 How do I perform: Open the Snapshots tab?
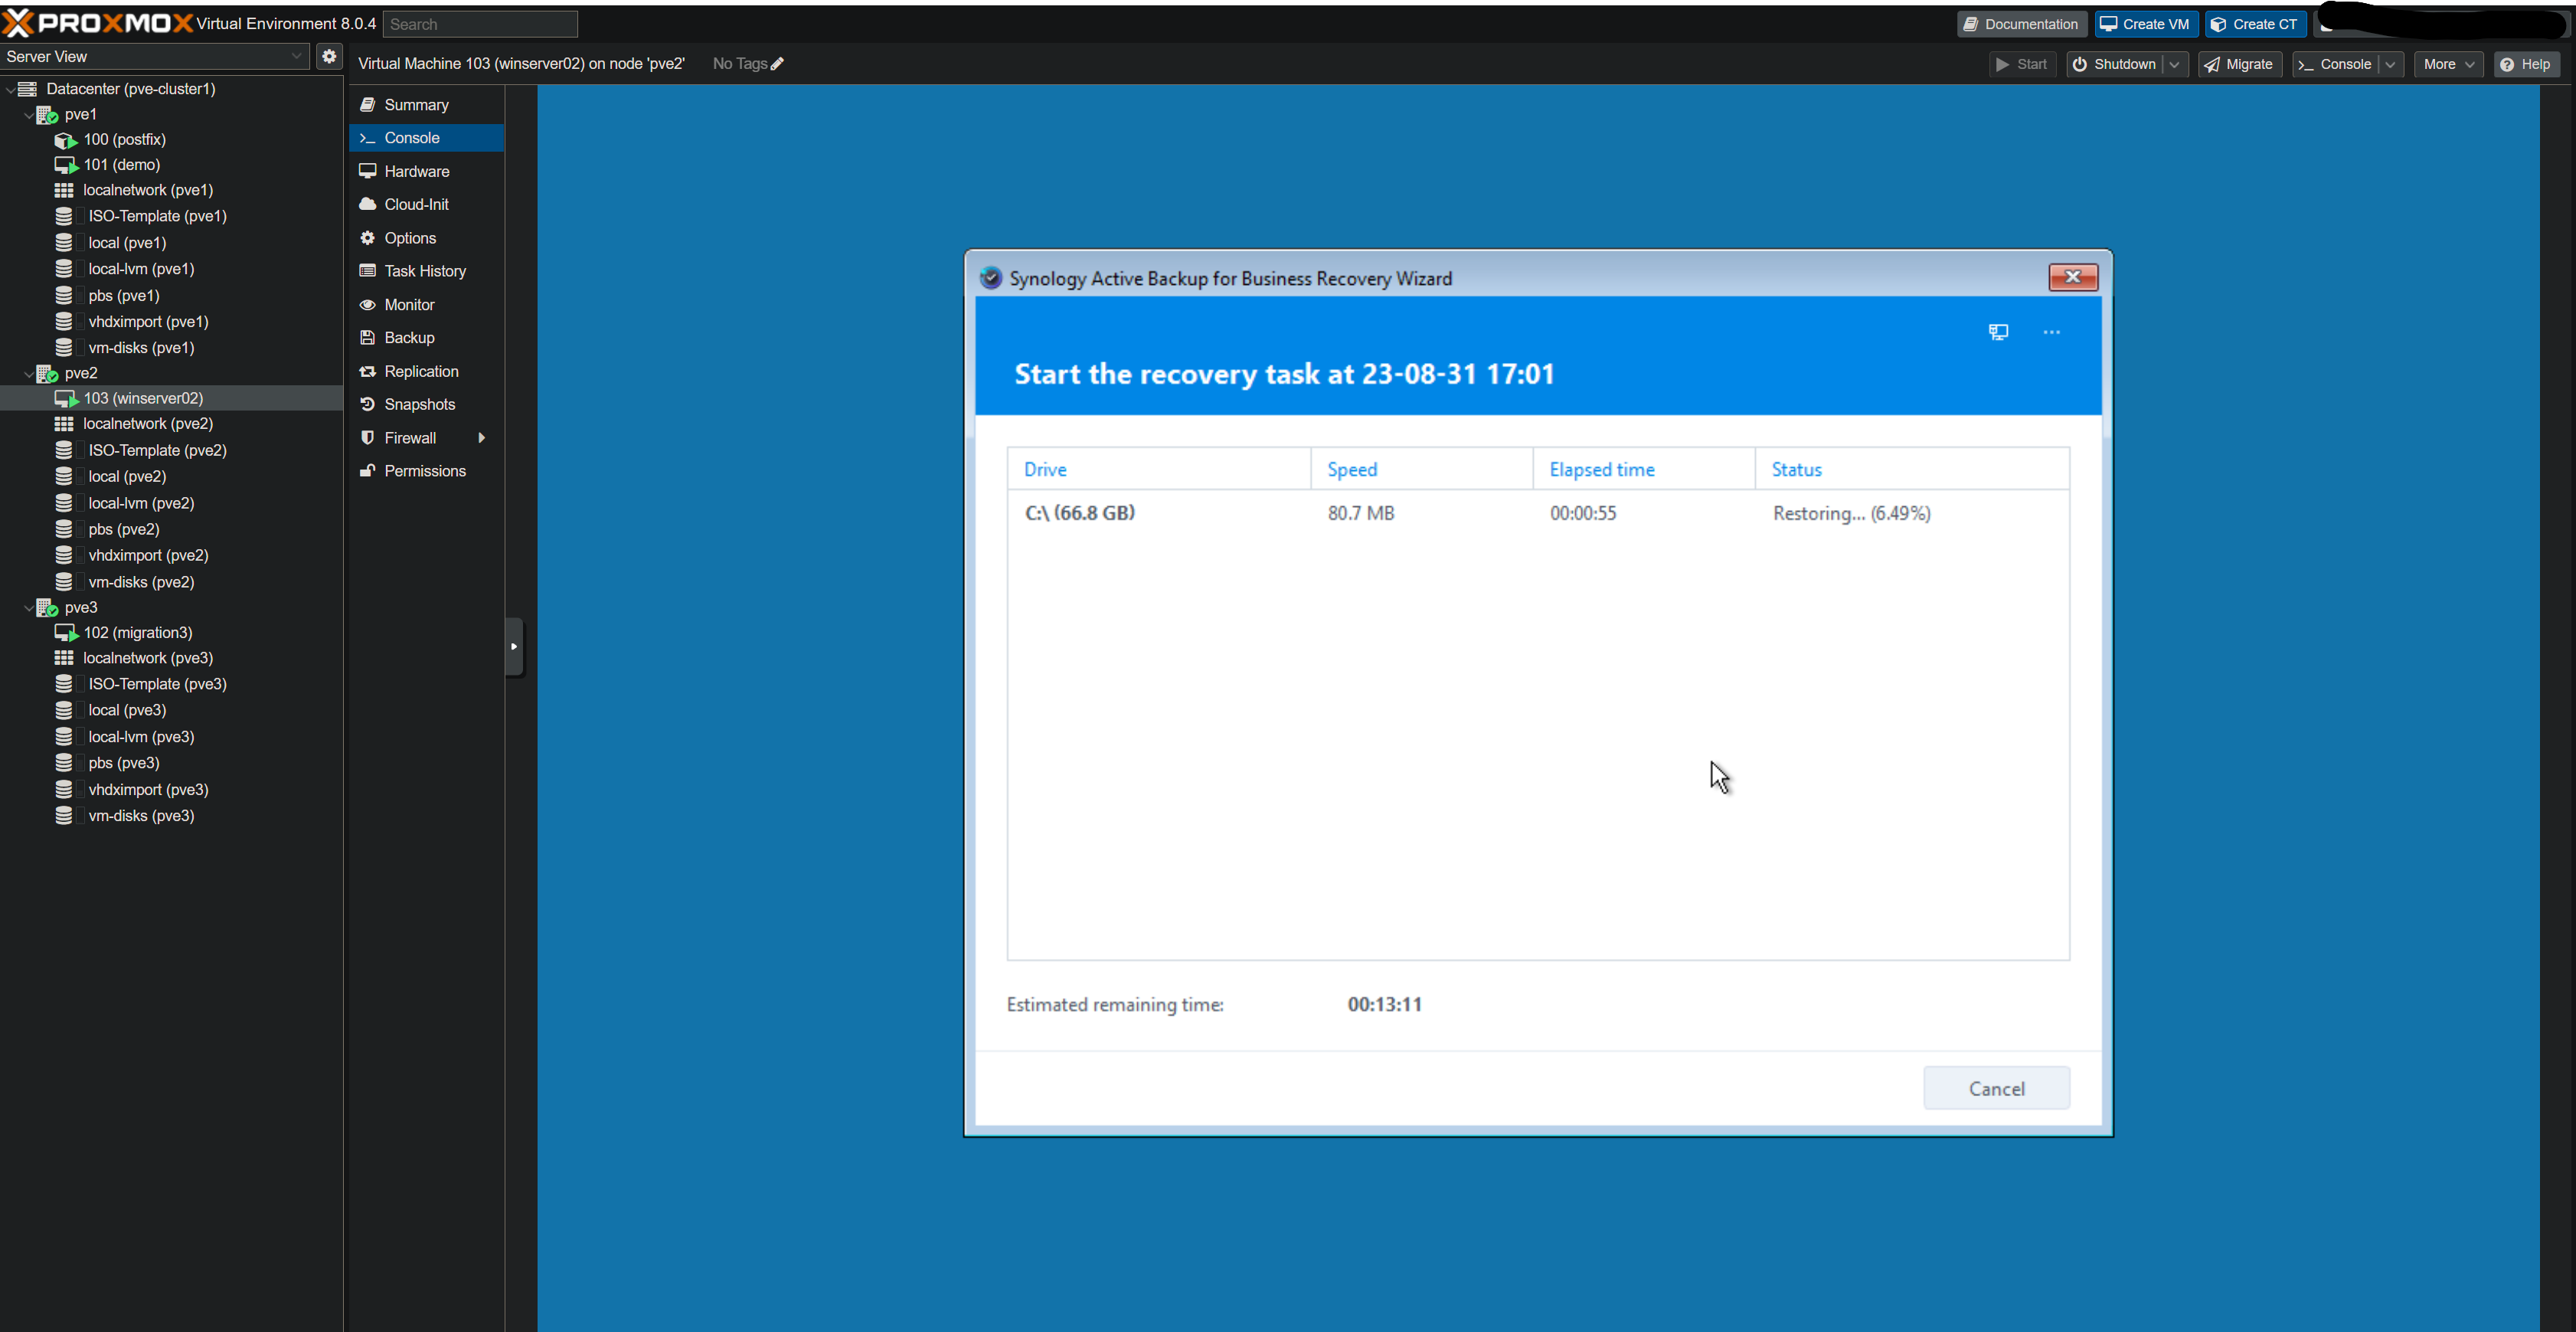point(426,404)
